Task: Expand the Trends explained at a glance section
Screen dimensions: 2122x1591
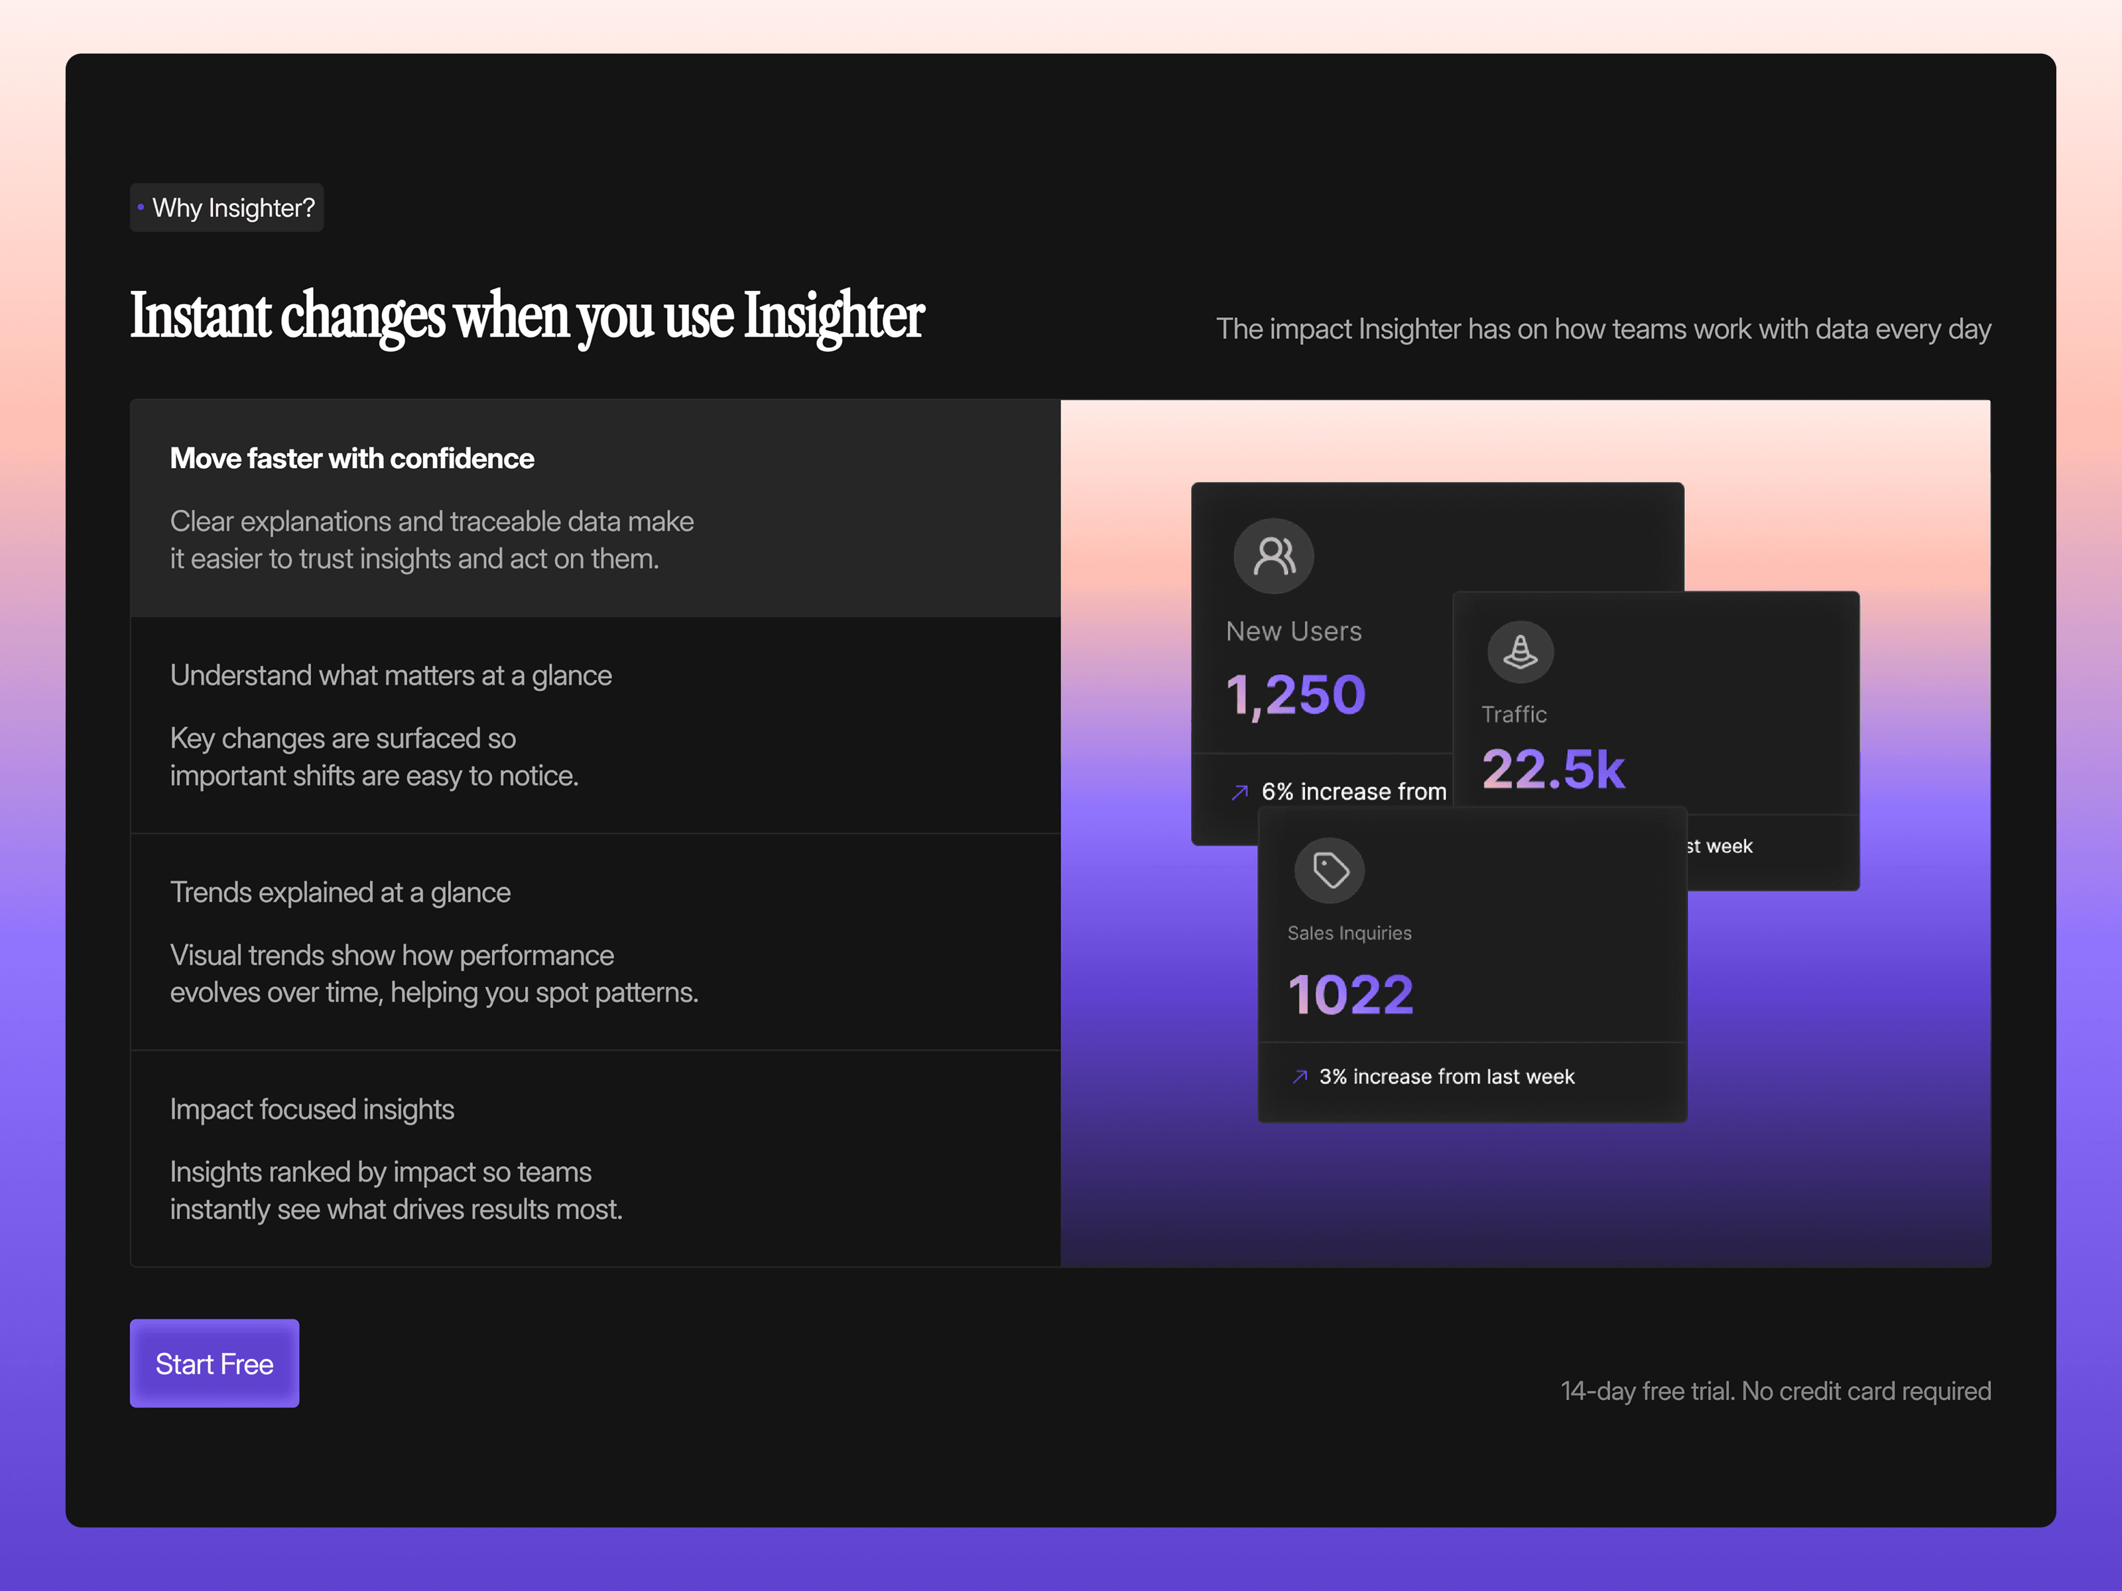Action: [x=341, y=892]
